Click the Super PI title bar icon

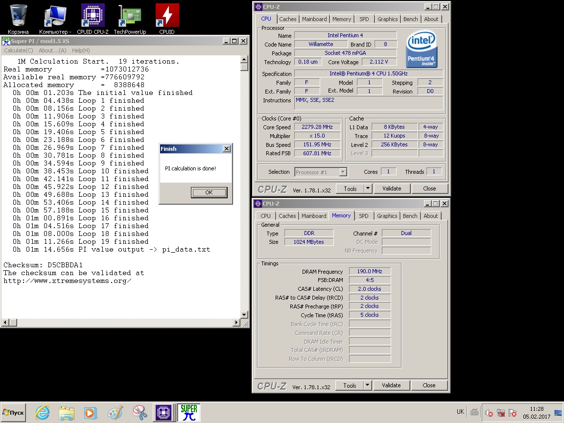coord(6,41)
